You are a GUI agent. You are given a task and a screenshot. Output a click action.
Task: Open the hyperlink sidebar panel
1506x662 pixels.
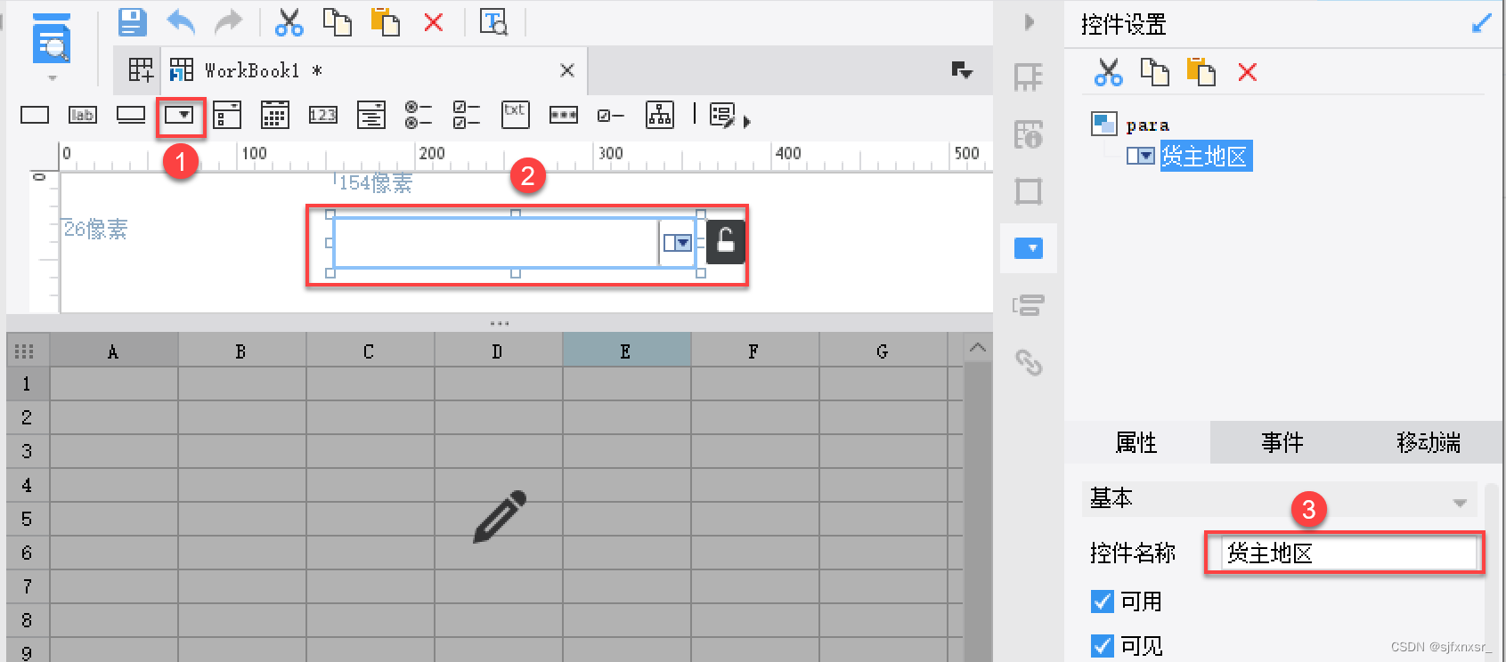point(1029,362)
